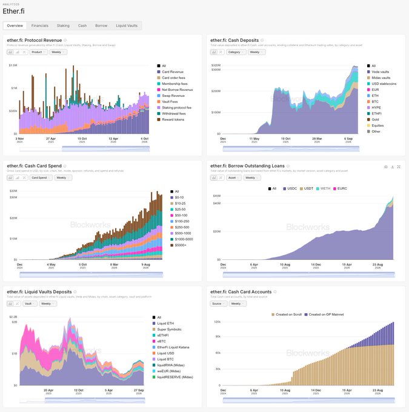Select percent view icon in Protocol Revenue
Image resolution: width=409 pixels, height=412 pixels.
click(x=24, y=52)
